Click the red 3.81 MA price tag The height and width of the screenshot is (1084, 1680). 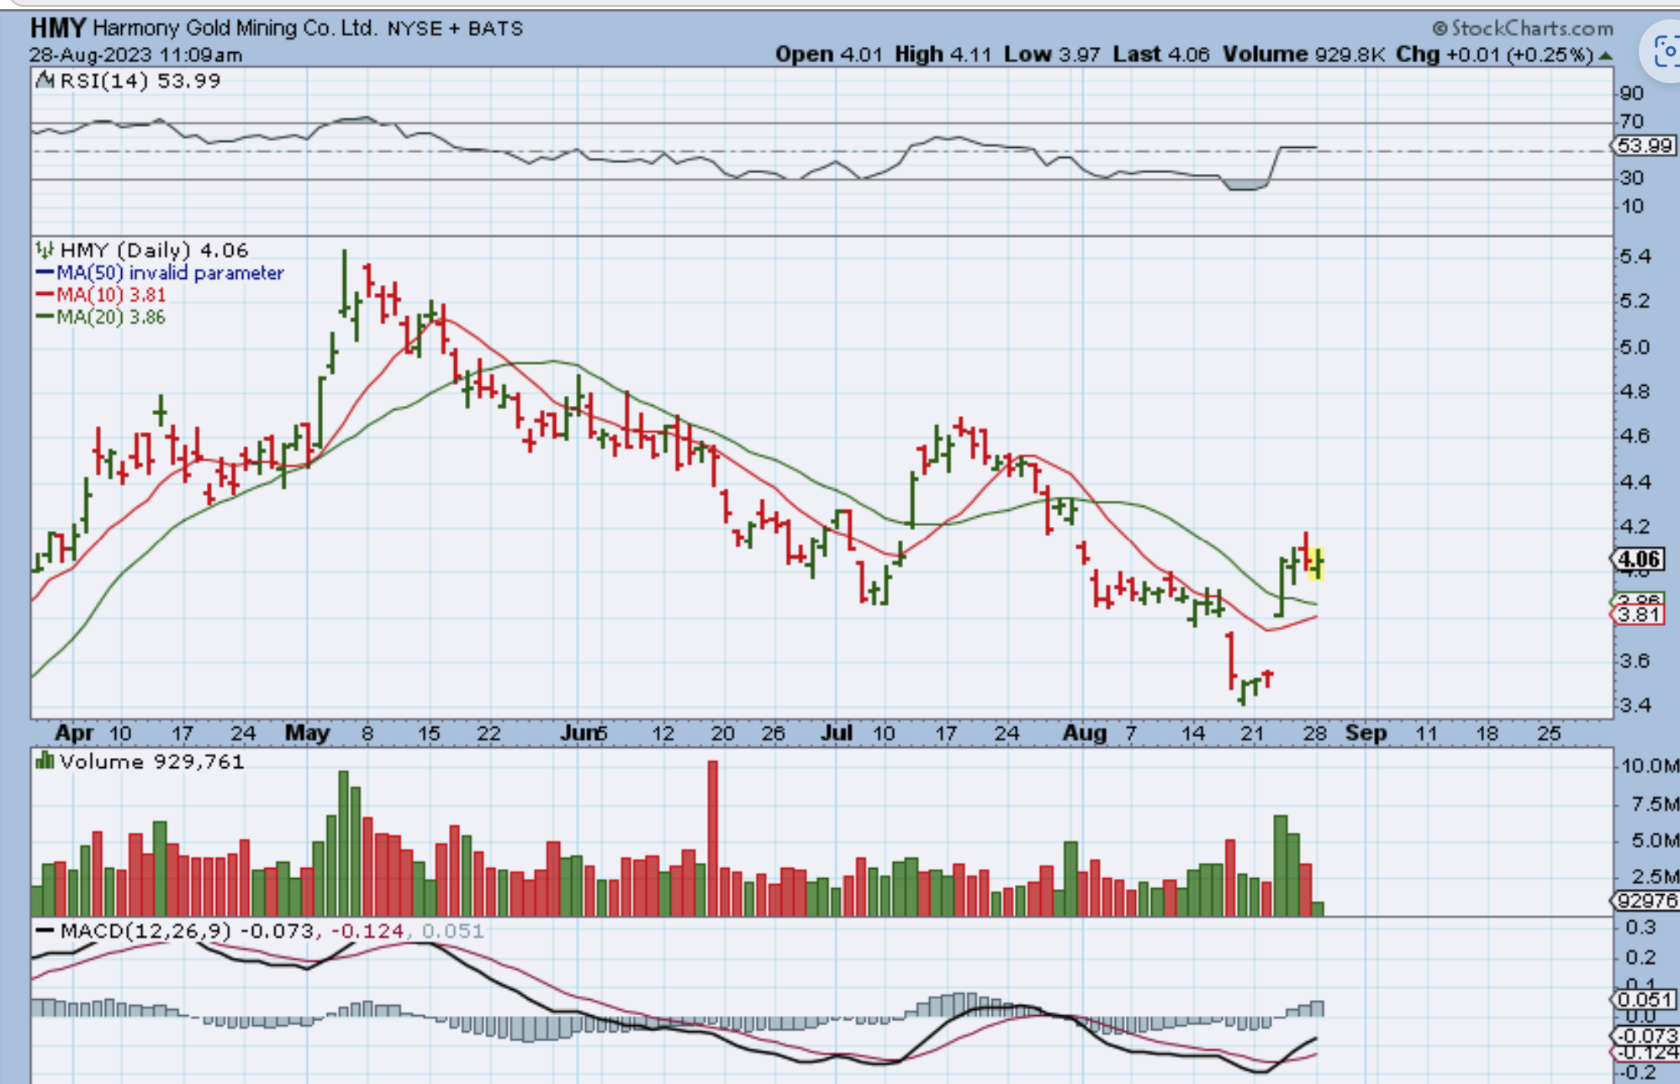click(x=1638, y=615)
